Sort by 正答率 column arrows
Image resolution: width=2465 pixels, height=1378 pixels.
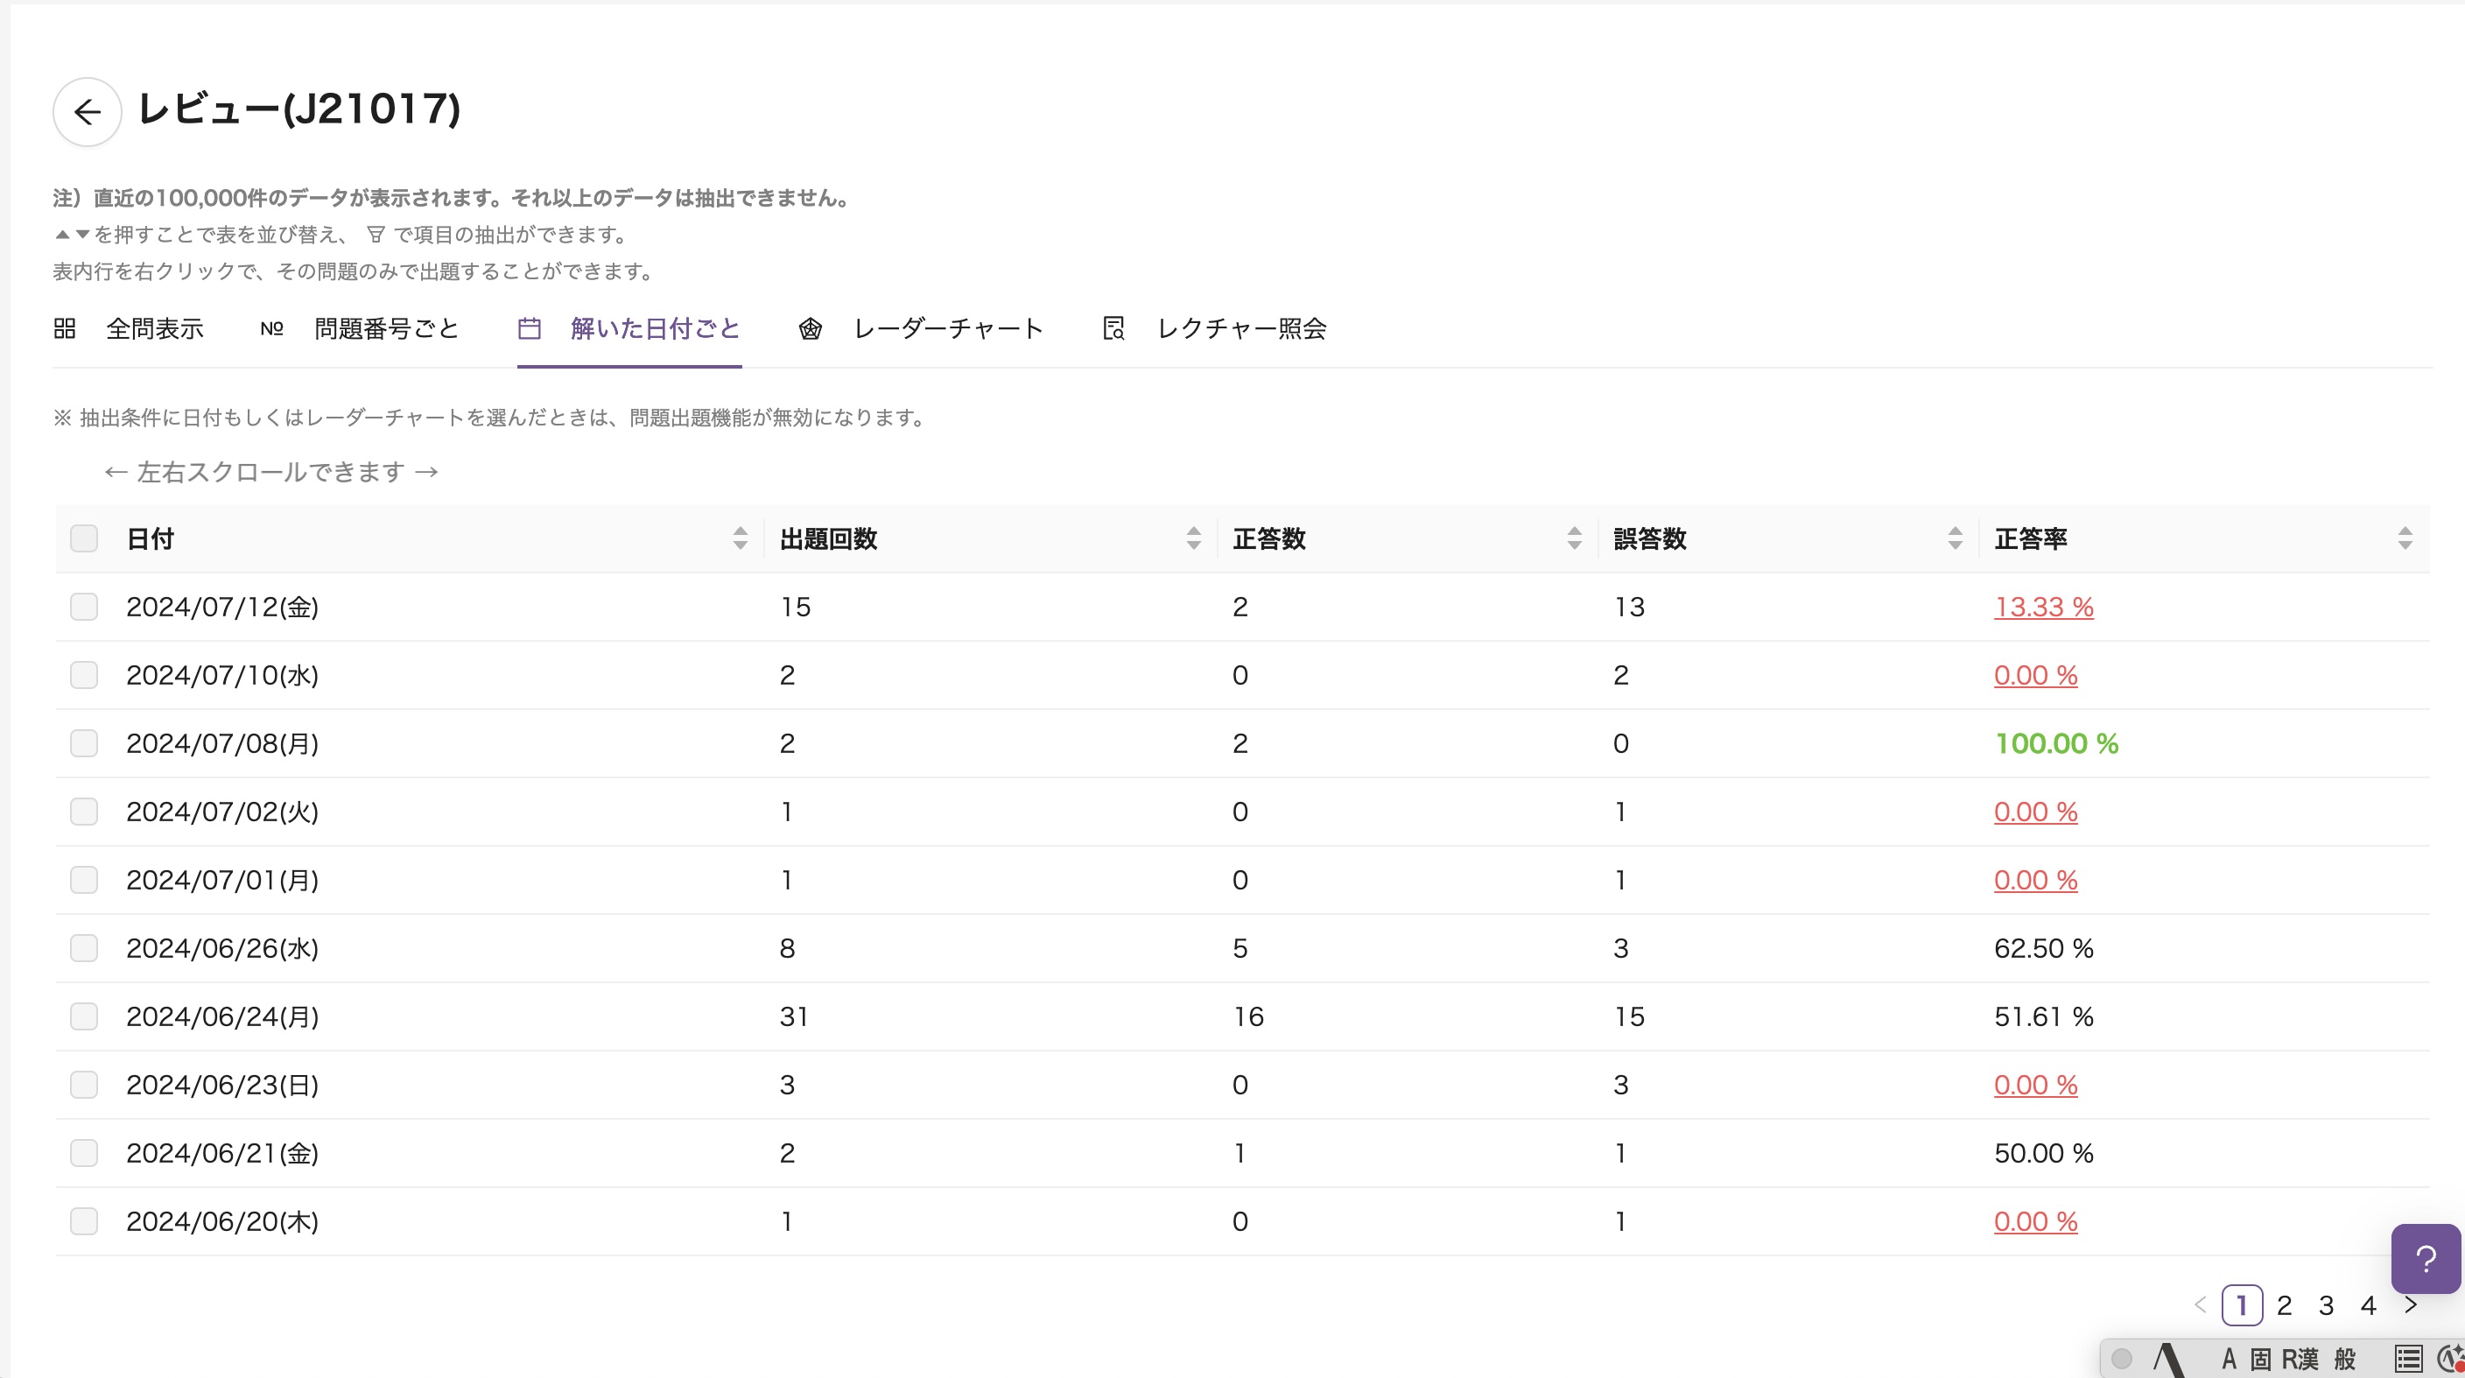coord(2405,538)
